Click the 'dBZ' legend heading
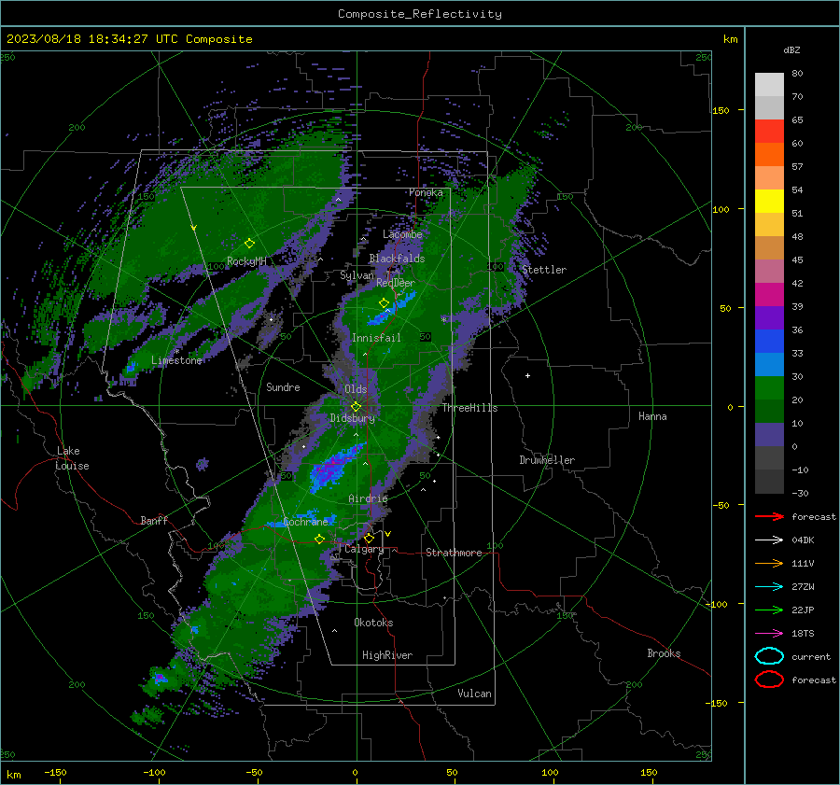 [x=791, y=49]
